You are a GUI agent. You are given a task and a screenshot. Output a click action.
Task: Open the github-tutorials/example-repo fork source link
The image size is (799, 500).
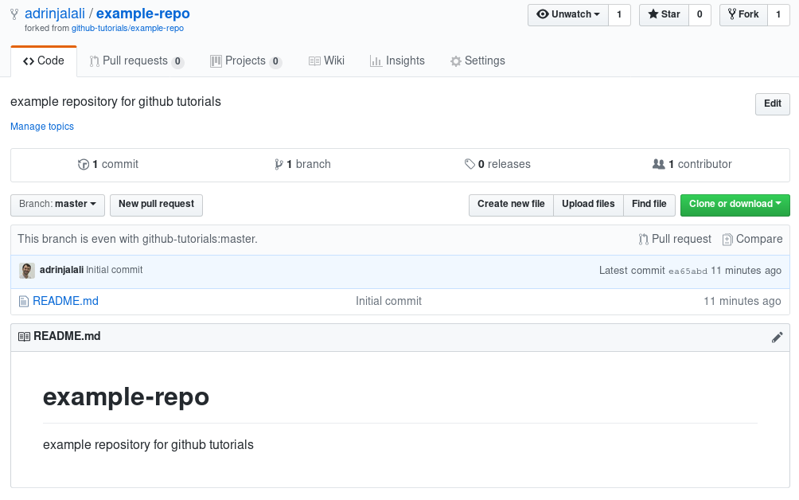click(127, 29)
